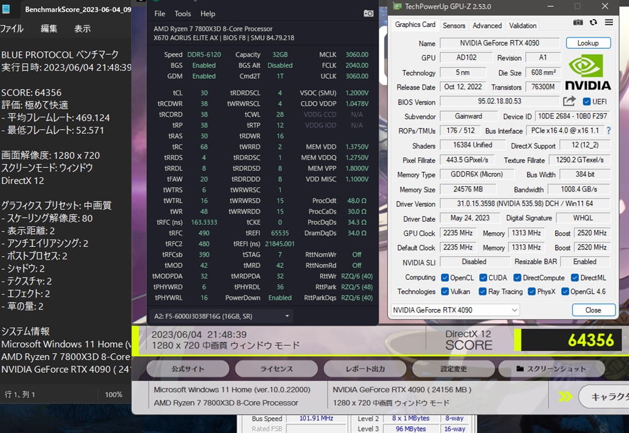Screen dimensions: 629x433
Task: Click the FCLK value 2040.00
Action: pyautogui.click(x=357, y=65)
